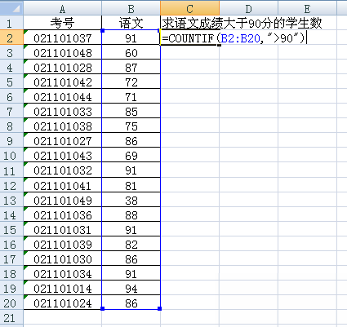Click cell containing 021101037
Image resolution: width=347 pixels, height=327 pixels.
point(62,38)
